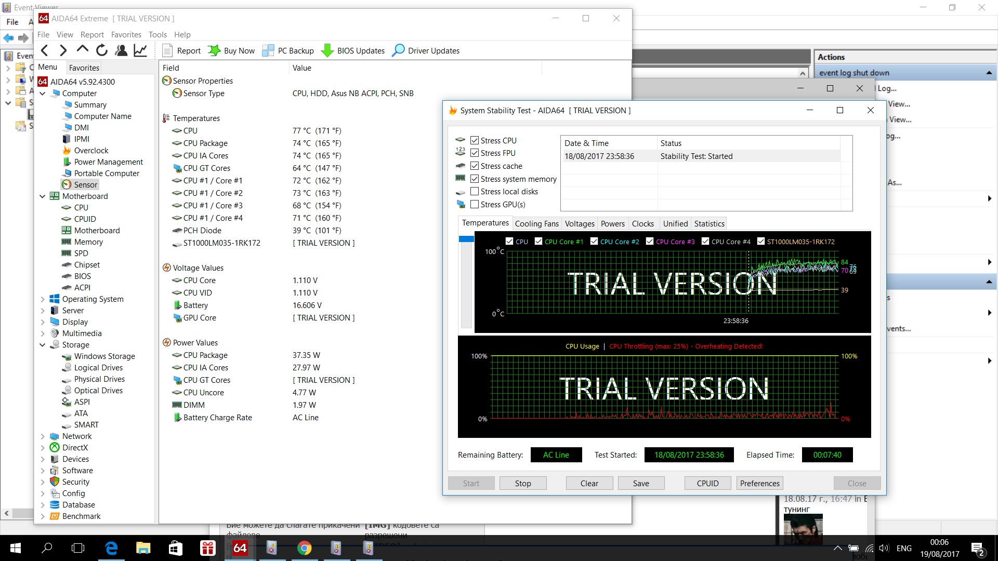998x561 pixels.
Task: Expand the Operating System node
Action: click(43, 299)
